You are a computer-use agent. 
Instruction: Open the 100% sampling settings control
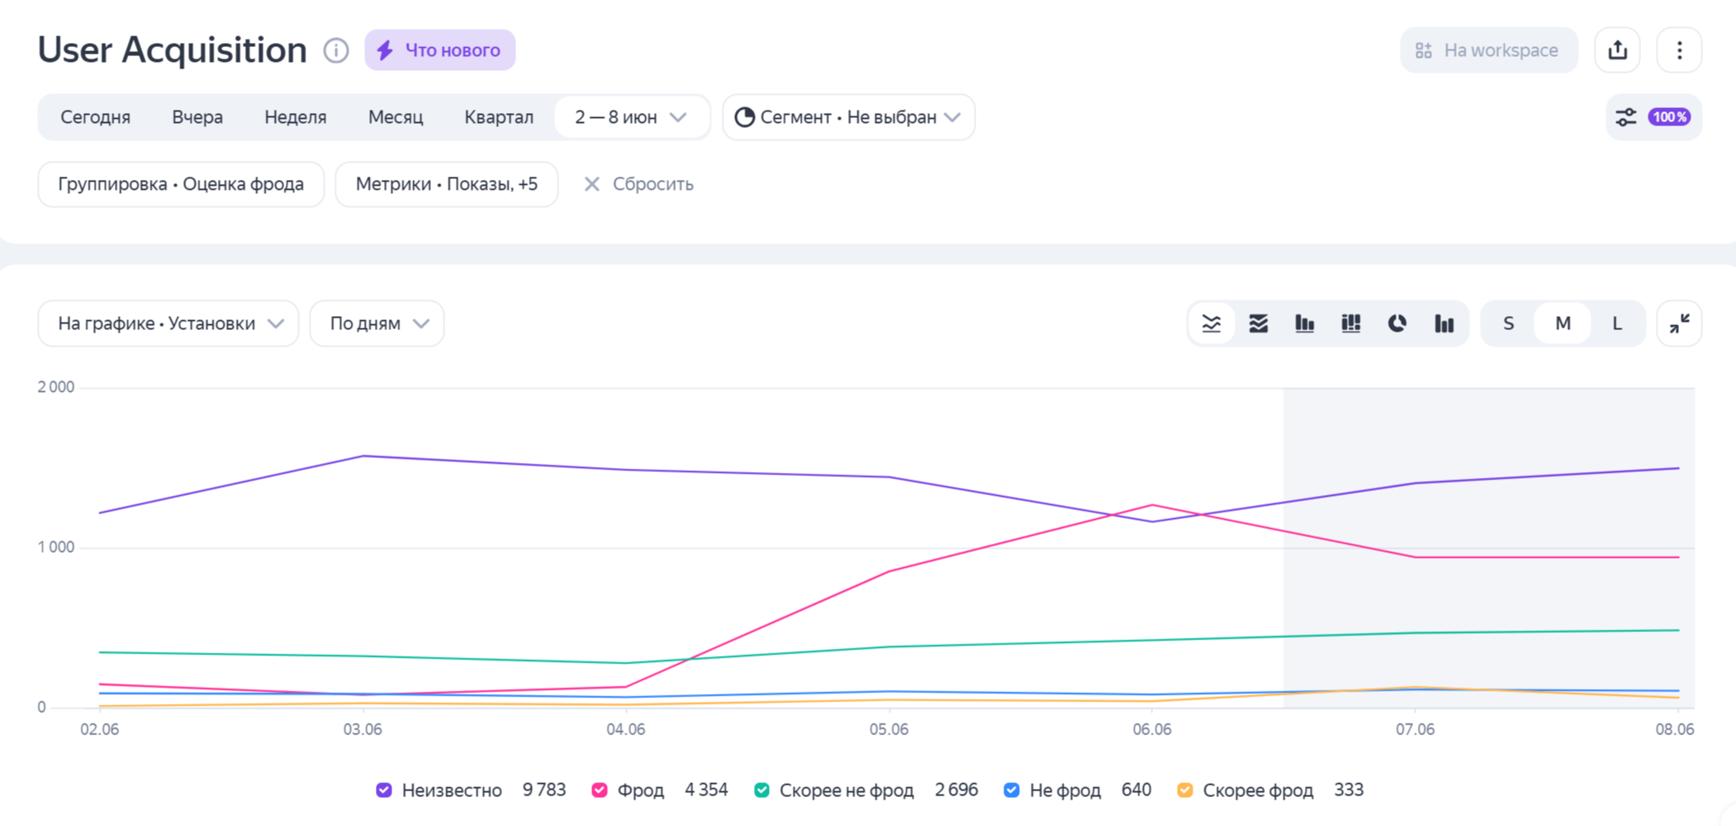click(x=1653, y=117)
